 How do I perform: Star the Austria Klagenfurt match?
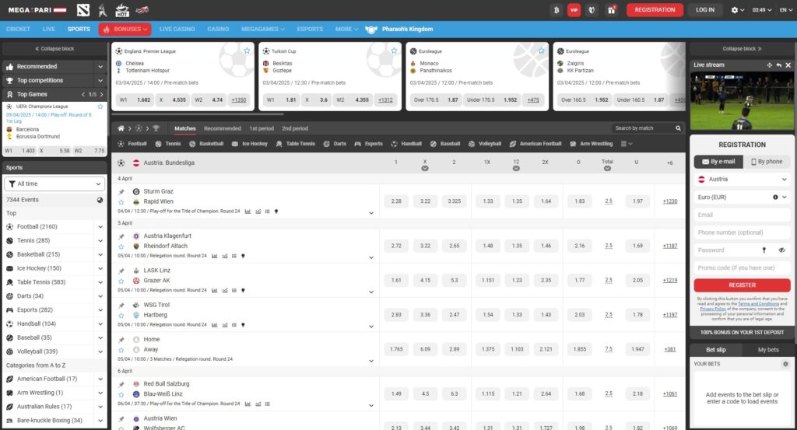coord(121,246)
